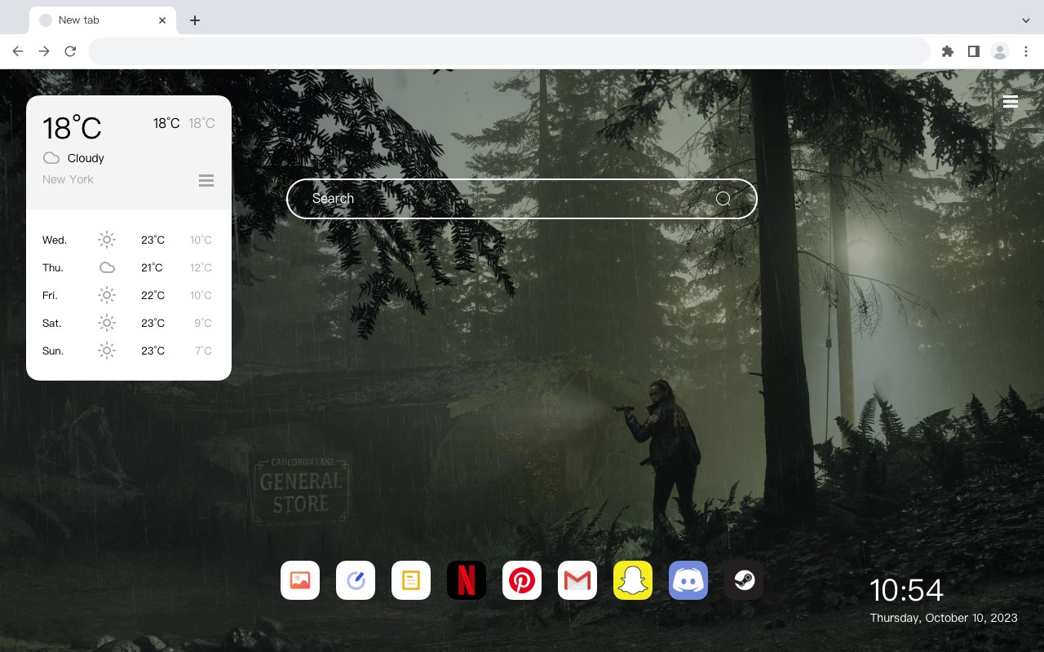Click the 18°C current temperature

pyautogui.click(x=72, y=128)
